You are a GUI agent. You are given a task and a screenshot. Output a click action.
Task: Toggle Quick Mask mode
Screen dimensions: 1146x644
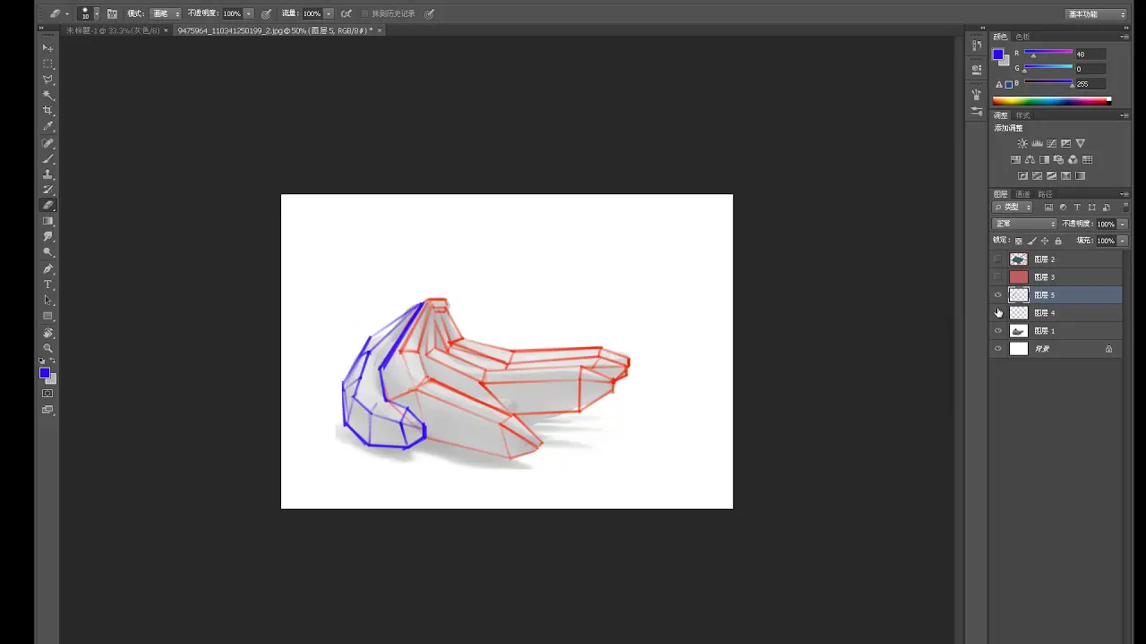pyautogui.click(x=47, y=394)
